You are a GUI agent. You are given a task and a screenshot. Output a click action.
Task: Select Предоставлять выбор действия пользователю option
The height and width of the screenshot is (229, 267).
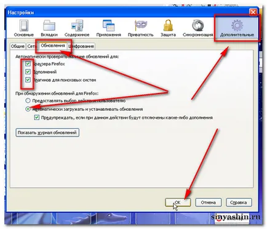(x=28, y=100)
